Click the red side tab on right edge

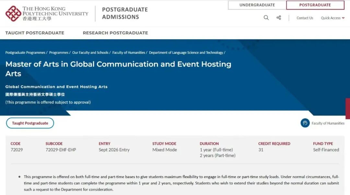pos(348,109)
